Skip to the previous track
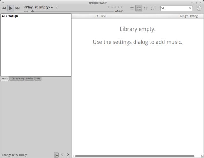204x158 pixels. coord(4,8)
